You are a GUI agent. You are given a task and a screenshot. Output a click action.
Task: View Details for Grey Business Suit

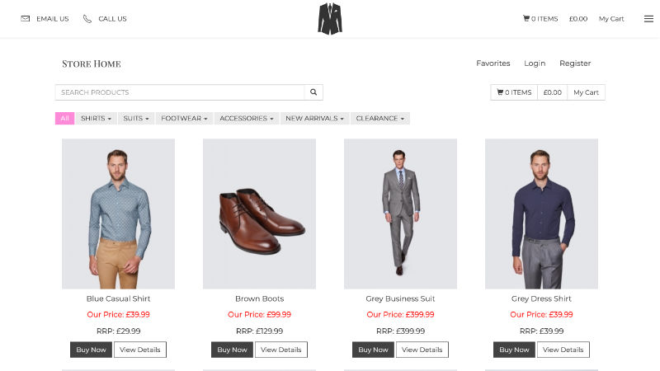[x=422, y=350]
